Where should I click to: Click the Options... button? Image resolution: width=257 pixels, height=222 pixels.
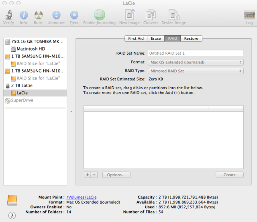[116, 175]
